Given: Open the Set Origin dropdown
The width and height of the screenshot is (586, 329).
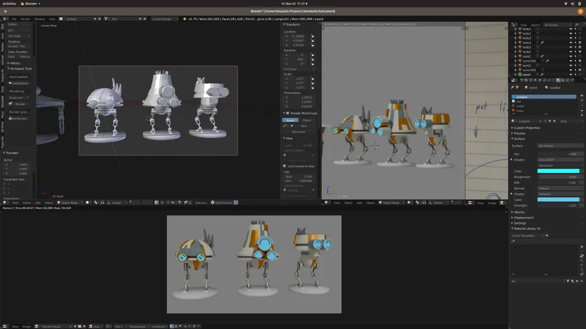Looking at the screenshot, I should pos(19,36).
